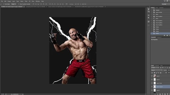Select 3D Roll mode icon
The image size is (170, 95).
click(x=78, y=4)
